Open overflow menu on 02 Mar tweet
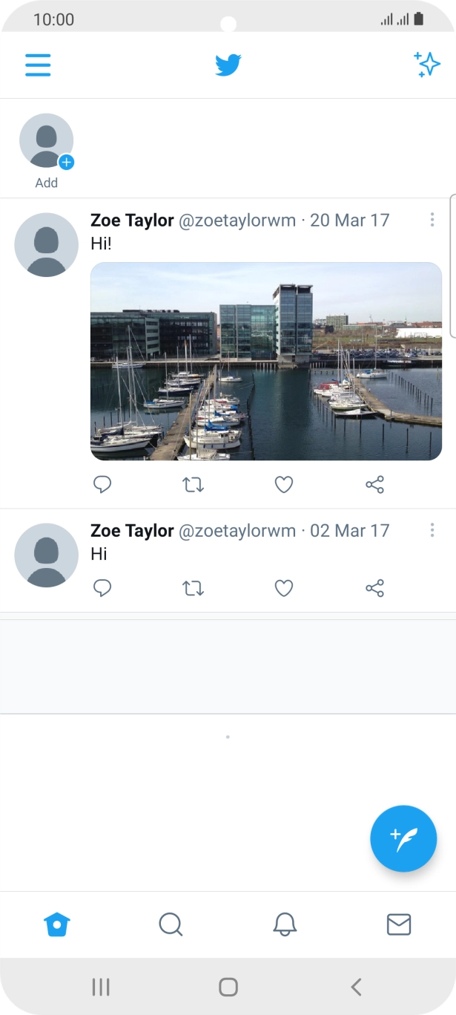The width and height of the screenshot is (456, 1015). click(433, 530)
